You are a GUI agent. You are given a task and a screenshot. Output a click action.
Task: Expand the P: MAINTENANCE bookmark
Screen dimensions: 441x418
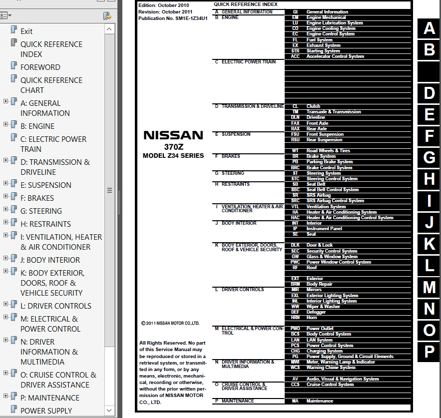tap(5, 396)
